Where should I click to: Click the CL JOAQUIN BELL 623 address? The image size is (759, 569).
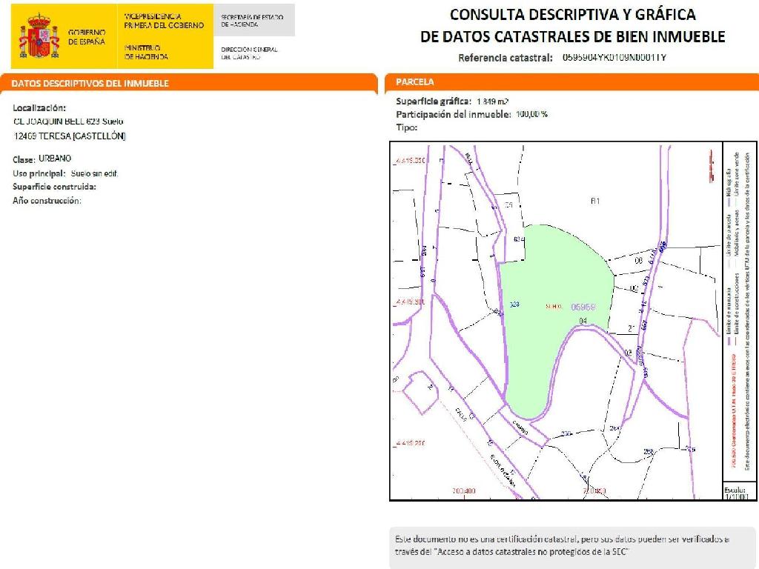pos(68,121)
